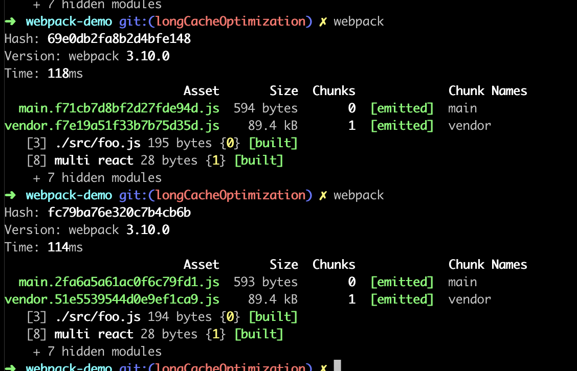Image resolution: width=577 pixels, height=371 pixels.
Task: Click the terminal cursor block at the bottom prompt
Action: point(337,366)
